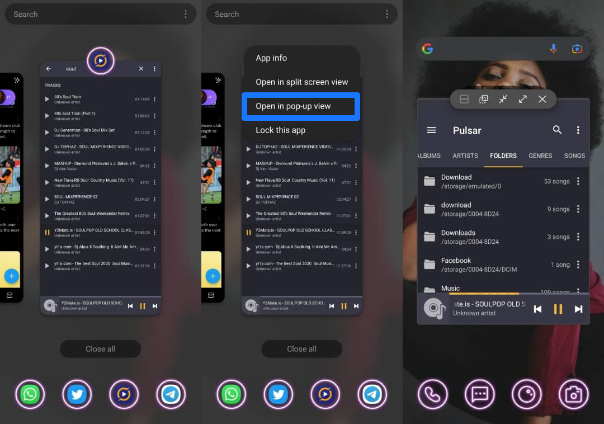Open Twitter from the left screen dock
Image resolution: width=604 pixels, height=424 pixels.
point(77,394)
